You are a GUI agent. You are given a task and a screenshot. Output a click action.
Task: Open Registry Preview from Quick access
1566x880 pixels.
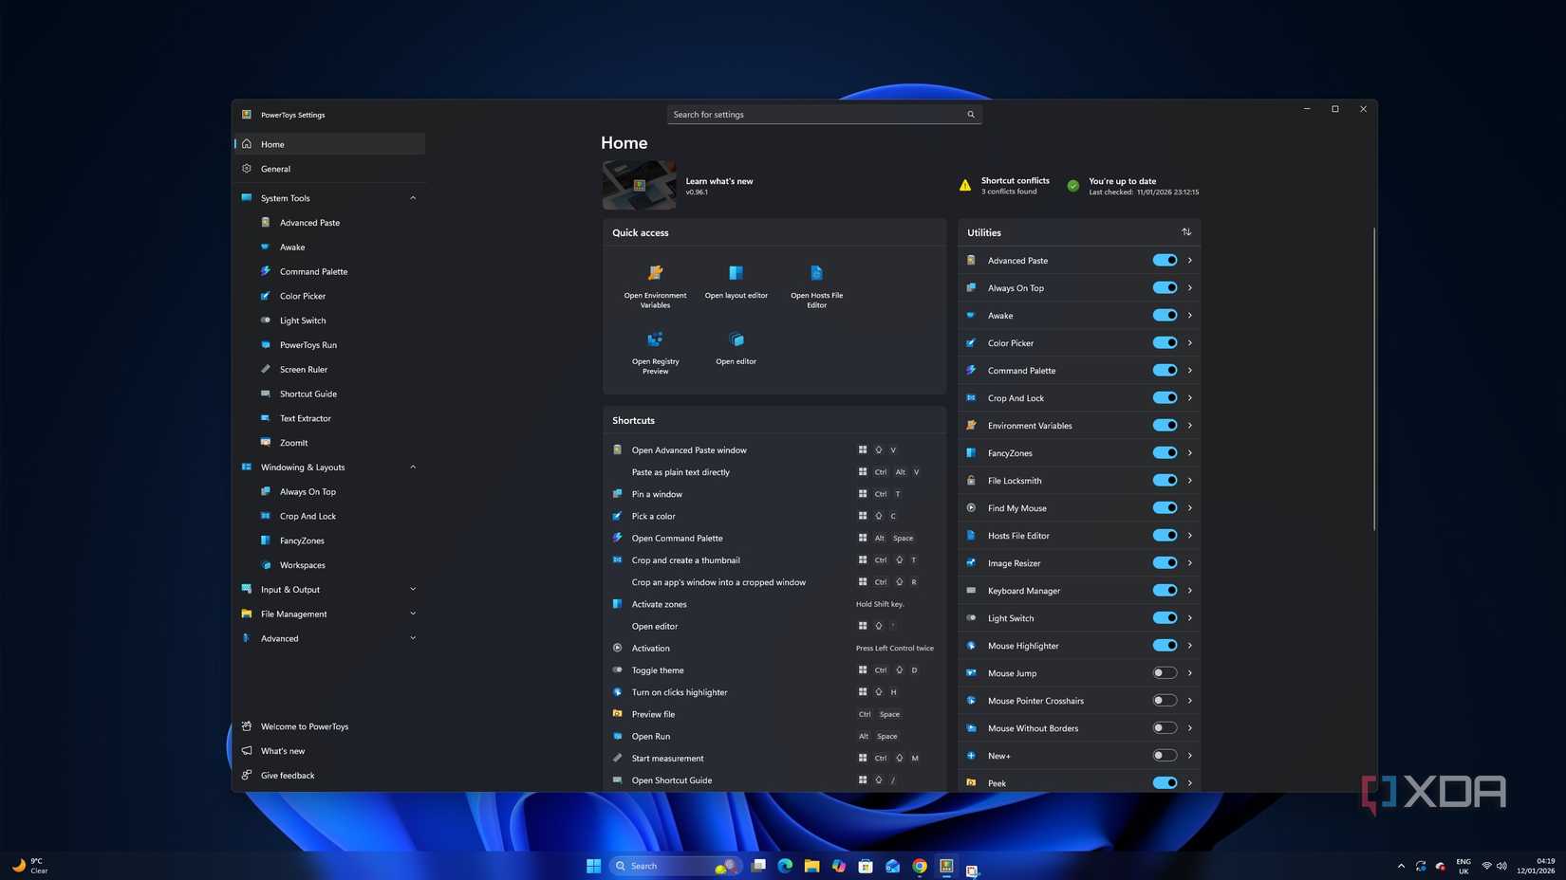tap(655, 339)
